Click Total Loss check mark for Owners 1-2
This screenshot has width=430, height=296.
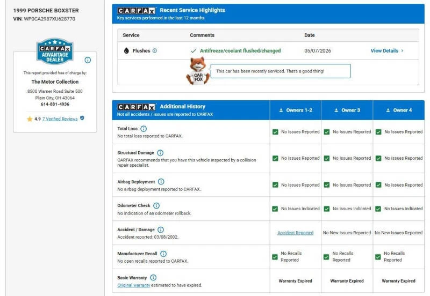275,132
